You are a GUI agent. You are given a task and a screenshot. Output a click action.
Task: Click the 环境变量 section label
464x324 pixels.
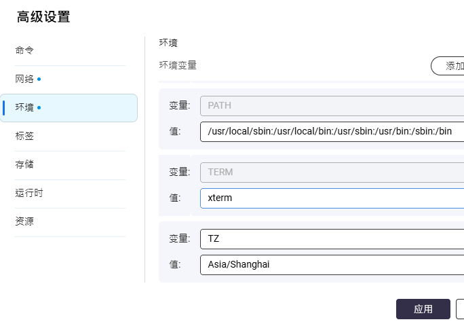(178, 65)
